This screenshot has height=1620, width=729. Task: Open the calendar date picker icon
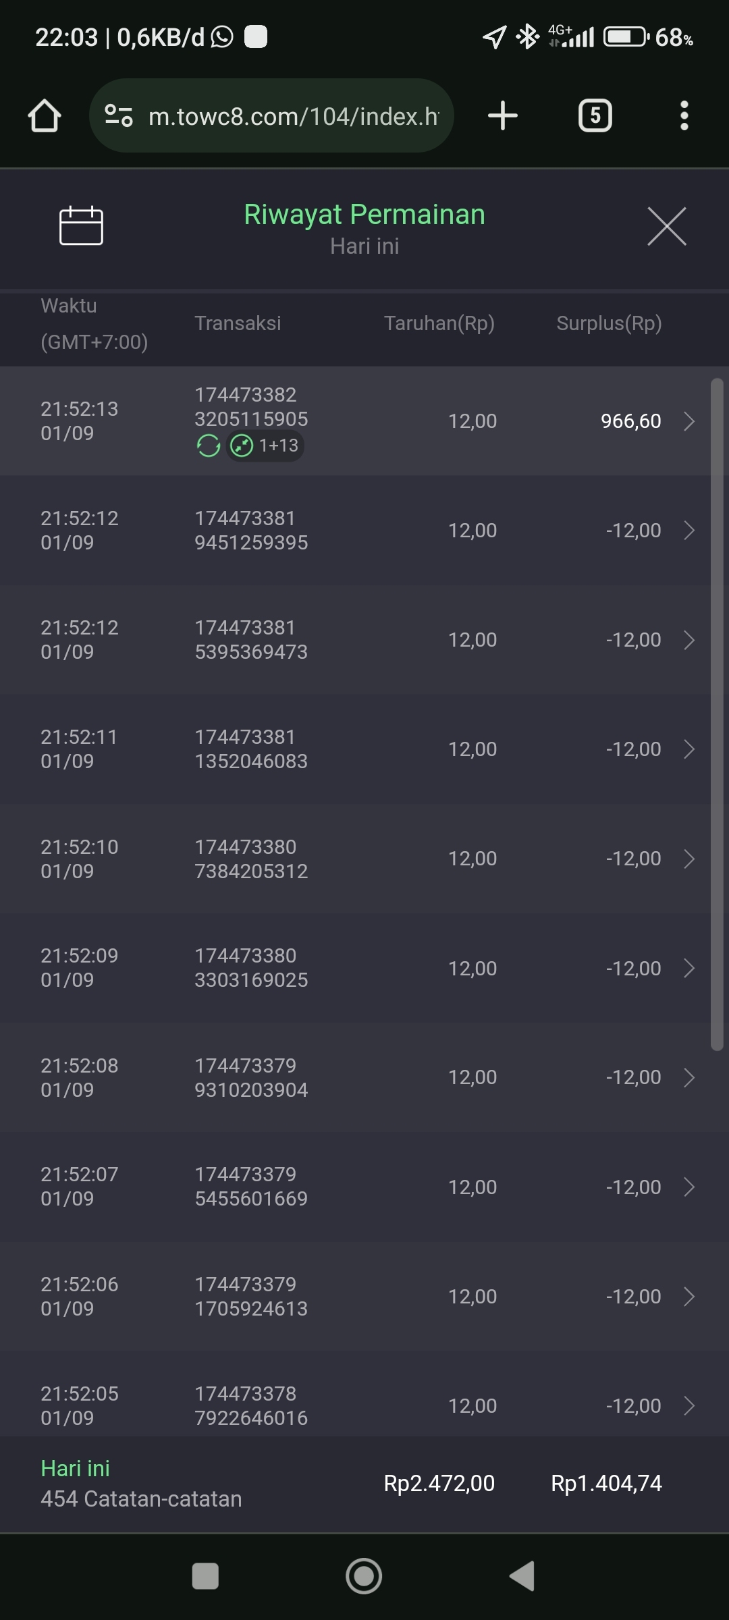tap(81, 225)
